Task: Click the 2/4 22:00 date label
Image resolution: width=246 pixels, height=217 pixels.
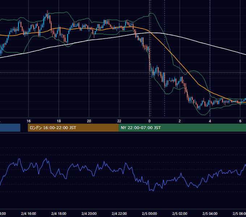Action: coord(119,213)
